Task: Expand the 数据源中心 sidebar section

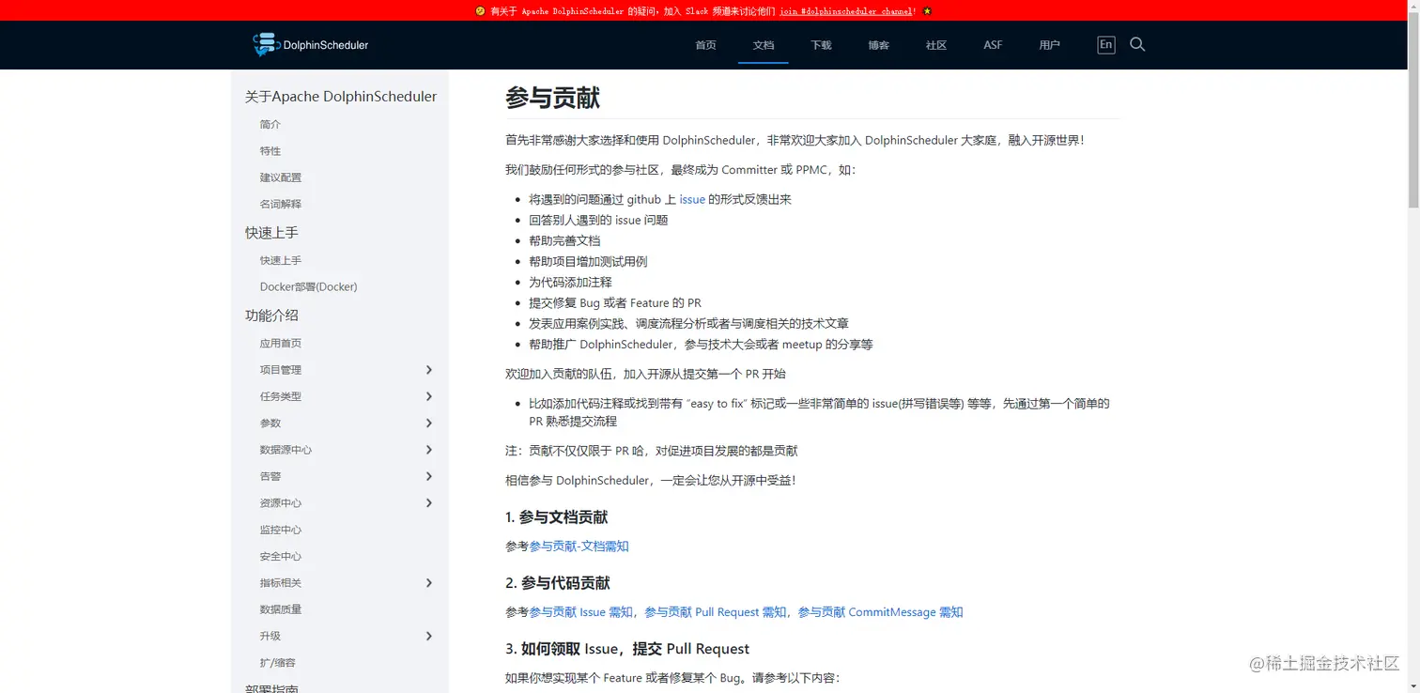Action: coord(429,450)
